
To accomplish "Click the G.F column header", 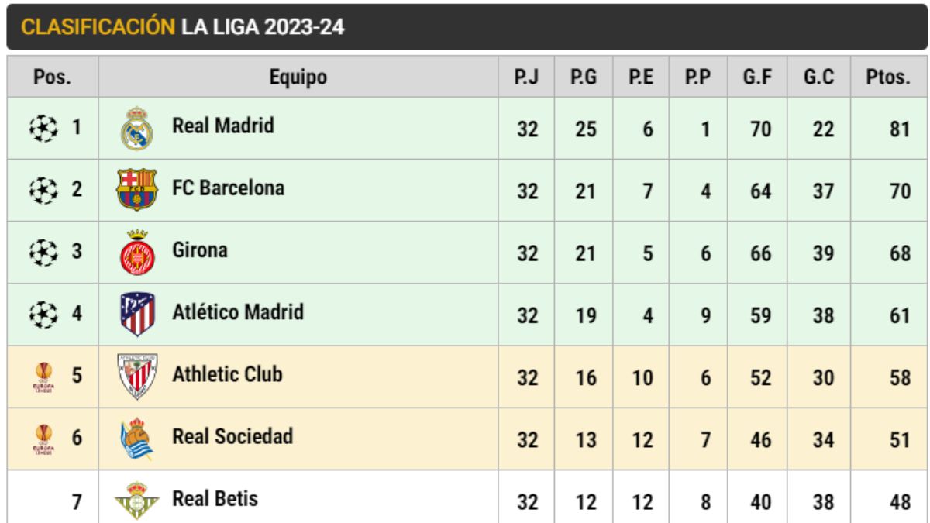I will coord(760,77).
